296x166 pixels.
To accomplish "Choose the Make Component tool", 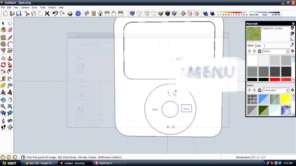I will [10, 23].
